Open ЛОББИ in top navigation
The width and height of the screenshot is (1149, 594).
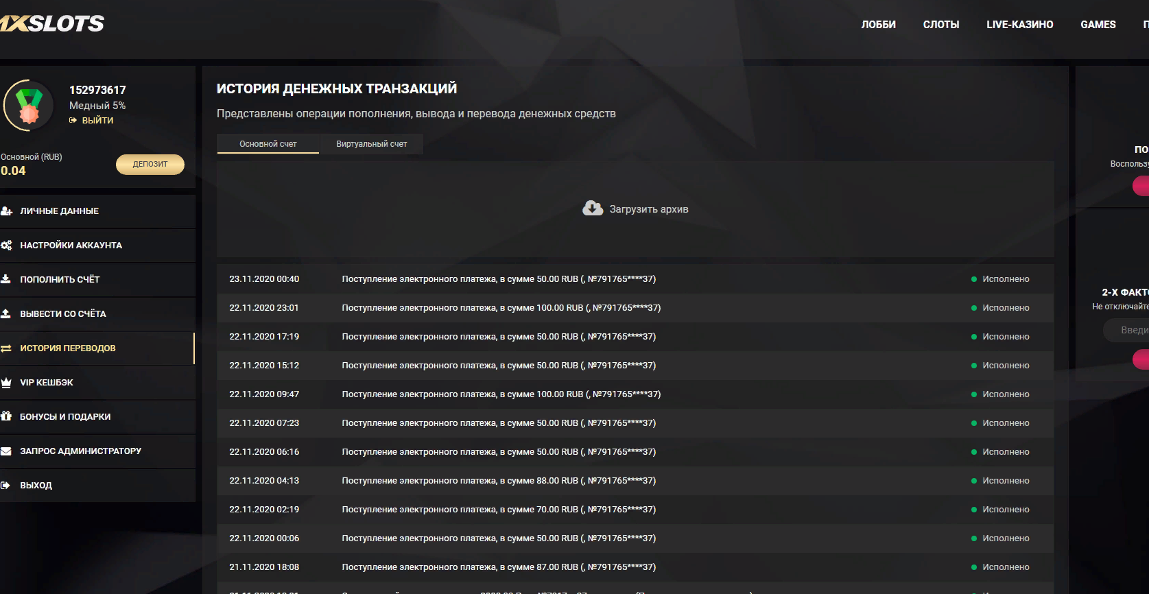(878, 25)
